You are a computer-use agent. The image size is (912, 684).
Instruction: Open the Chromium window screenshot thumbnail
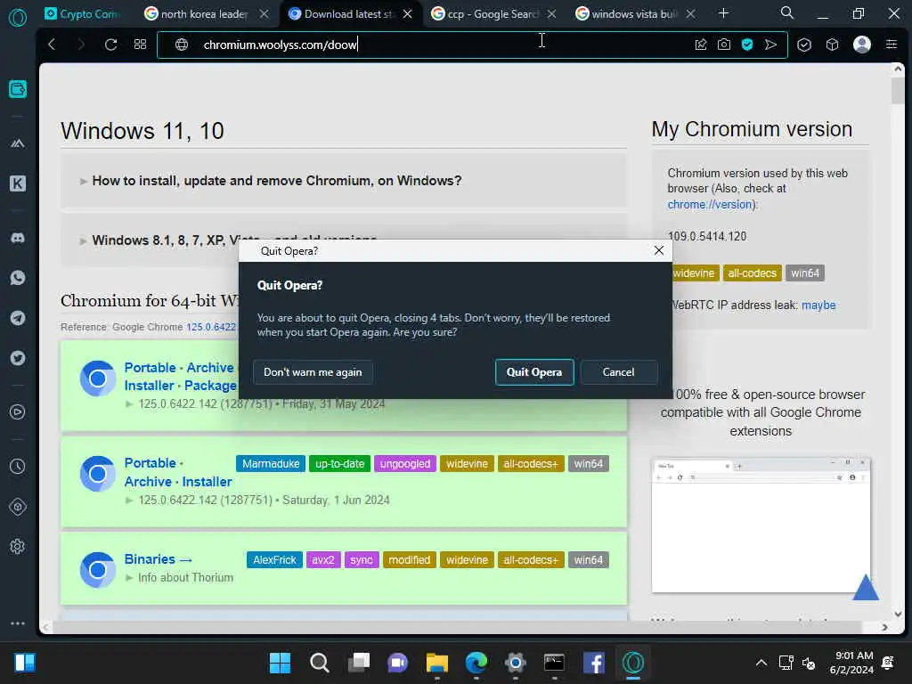[761, 525]
